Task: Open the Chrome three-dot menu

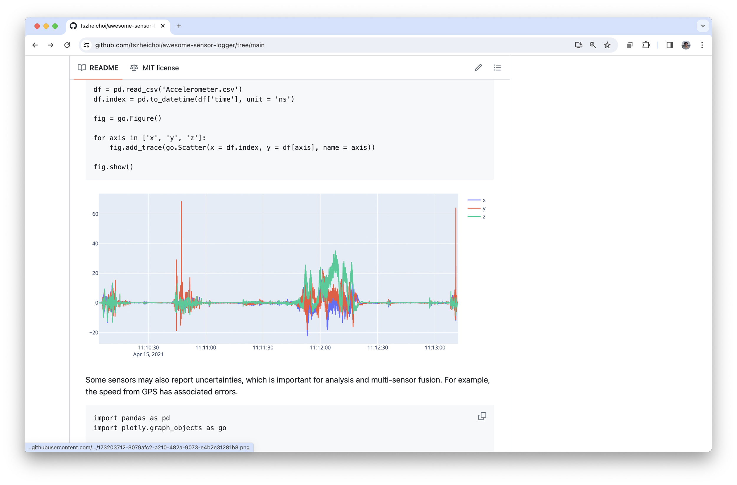Action: [702, 45]
